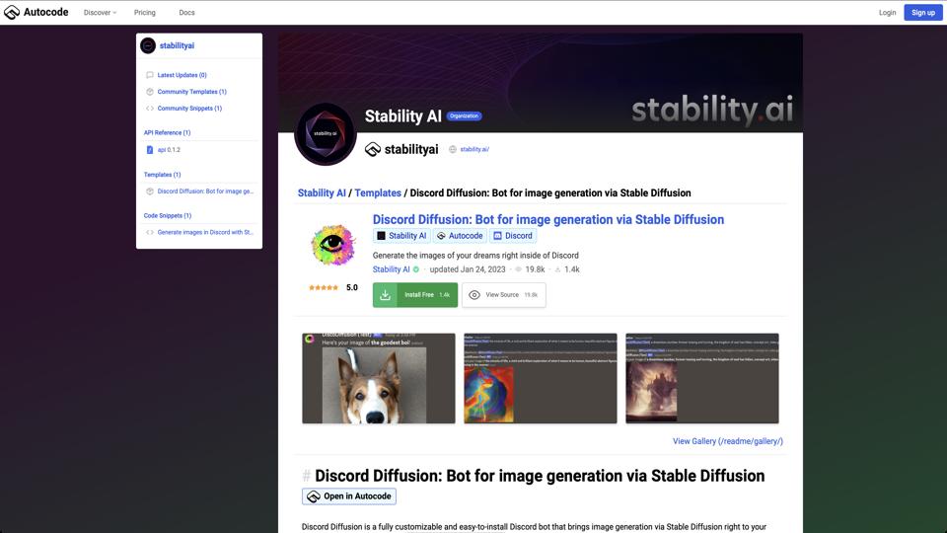Open the Docs menu item
The image size is (947, 533).
point(186,13)
